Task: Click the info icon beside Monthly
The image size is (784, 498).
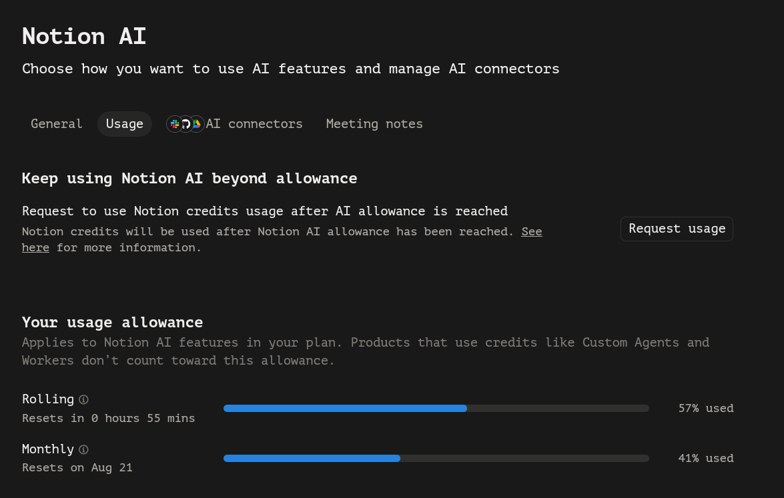Action: (83, 449)
